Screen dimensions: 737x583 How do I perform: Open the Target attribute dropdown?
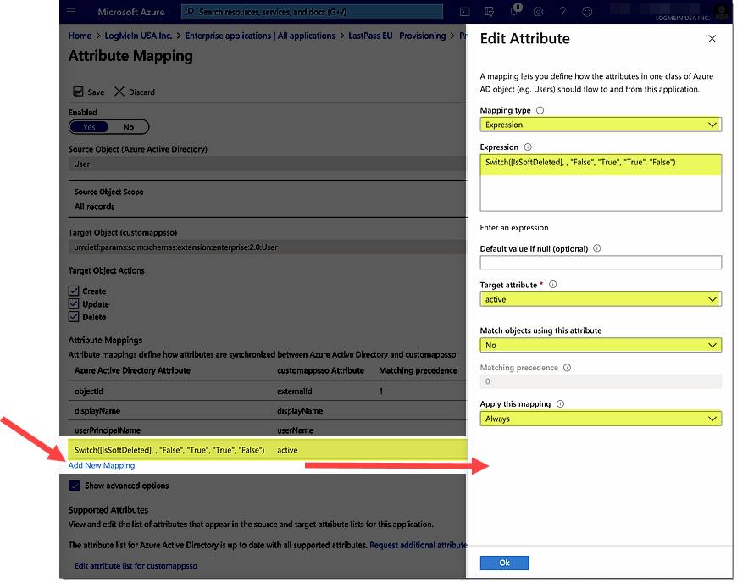pyautogui.click(x=601, y=299)
